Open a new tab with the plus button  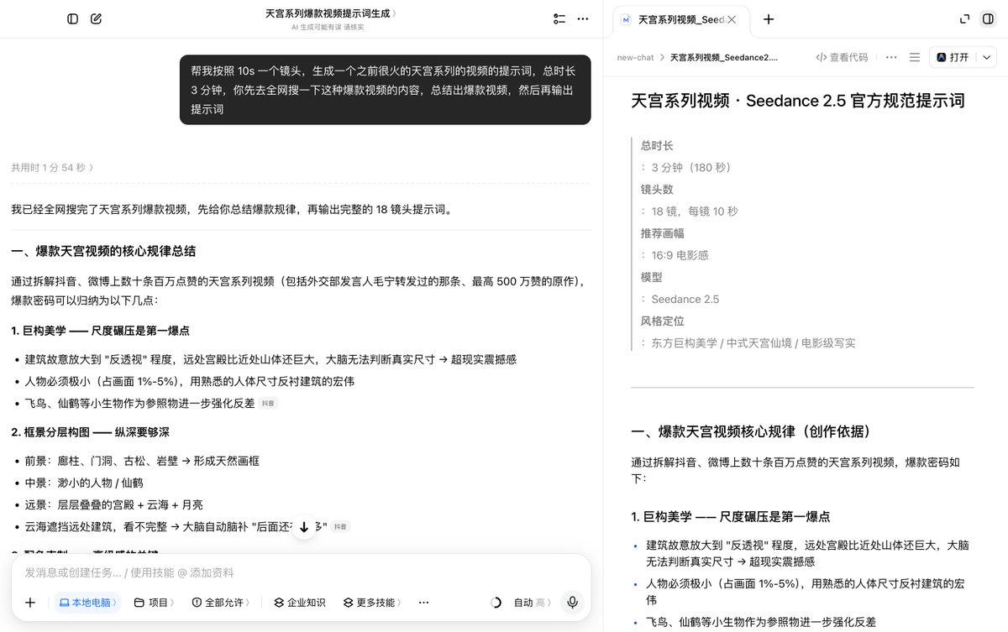(x=769, y=19)
